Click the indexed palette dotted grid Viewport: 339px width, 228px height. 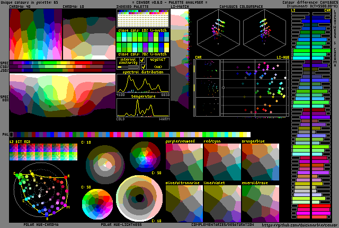(142, 20)
